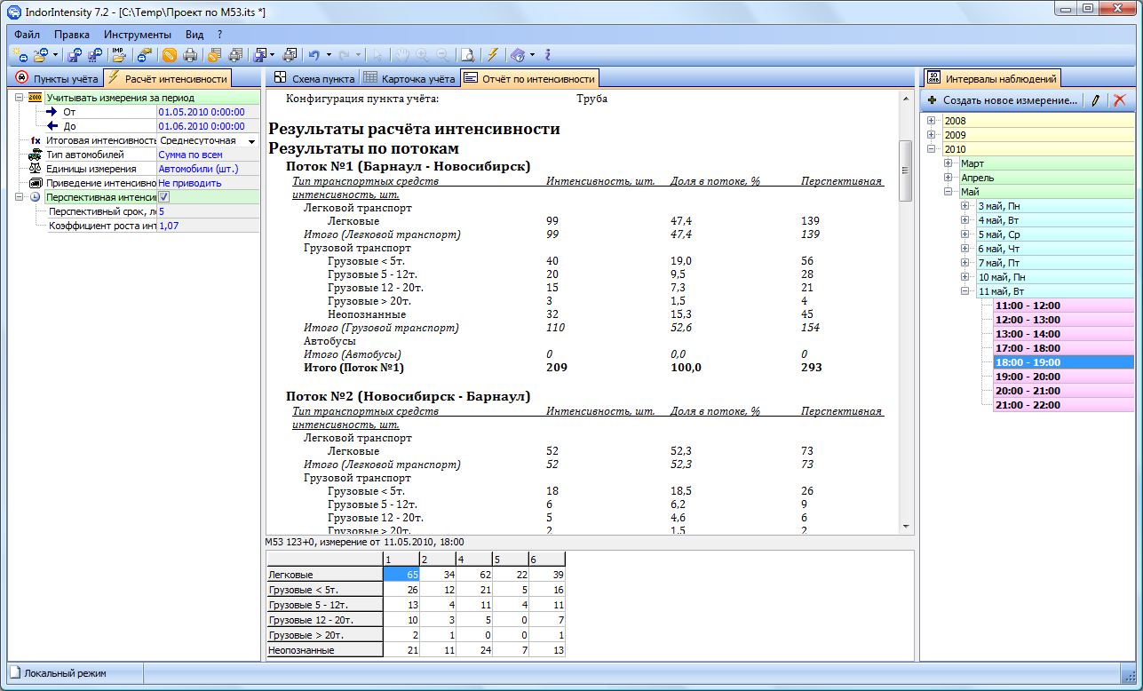Image resolution: width=1143 pixels, height=691 pixels.
Task: Expand the Апрель month node
Action: (949, 178)
